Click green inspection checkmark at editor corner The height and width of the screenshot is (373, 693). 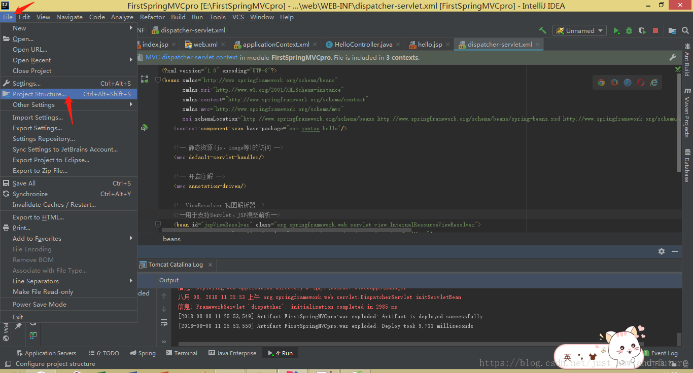click(678, 69)
